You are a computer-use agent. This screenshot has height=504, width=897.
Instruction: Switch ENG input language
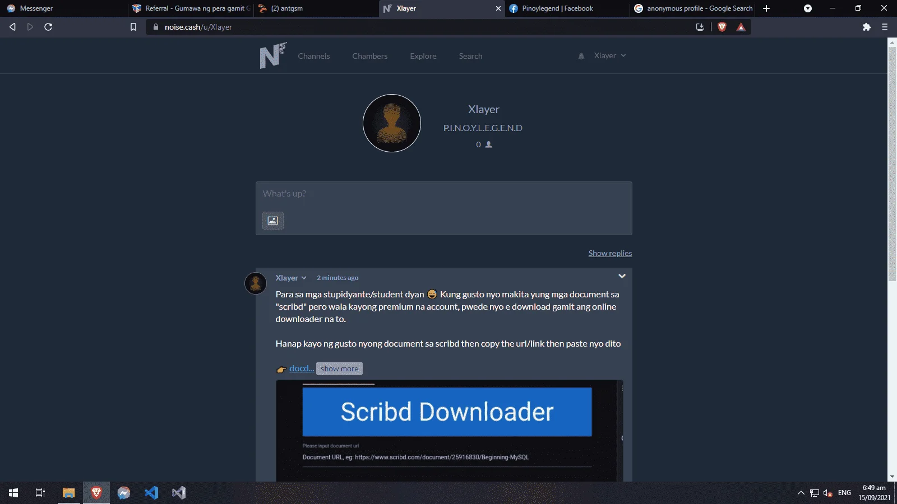[844, 493]
